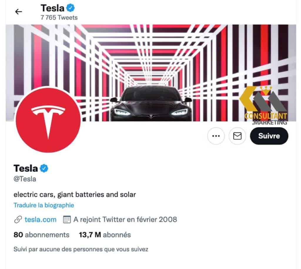Open the direct message envelope icon
Viewport: 301px width, 269px height.
point(237,136)
